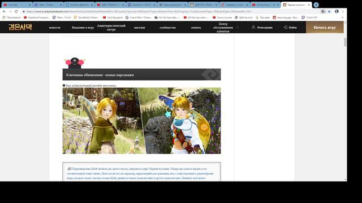This screenshot has width=362, height=203.
Task: Open the translate page icon in address bar
Action: [x=323, y=11]
